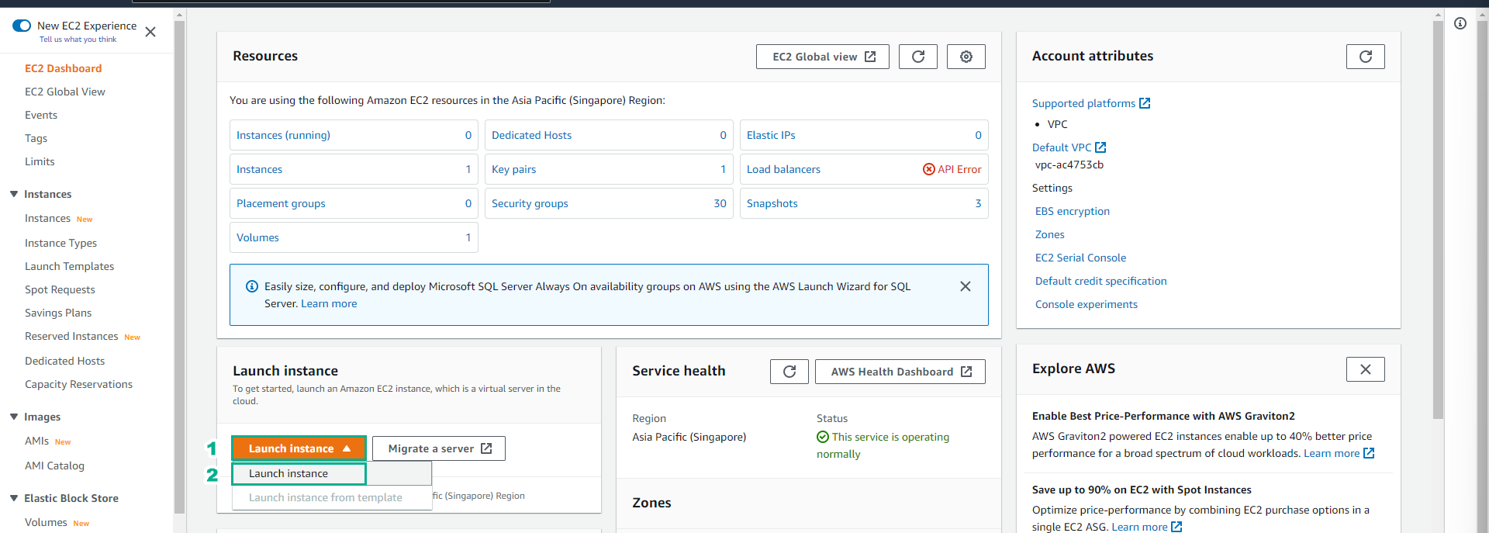Open Zones settings link
The height and width of the screenshot is (533, 1489).
tap(1050, 234)
